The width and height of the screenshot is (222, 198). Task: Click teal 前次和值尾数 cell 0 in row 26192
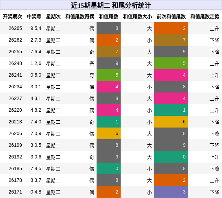click(x=171, y=157)
